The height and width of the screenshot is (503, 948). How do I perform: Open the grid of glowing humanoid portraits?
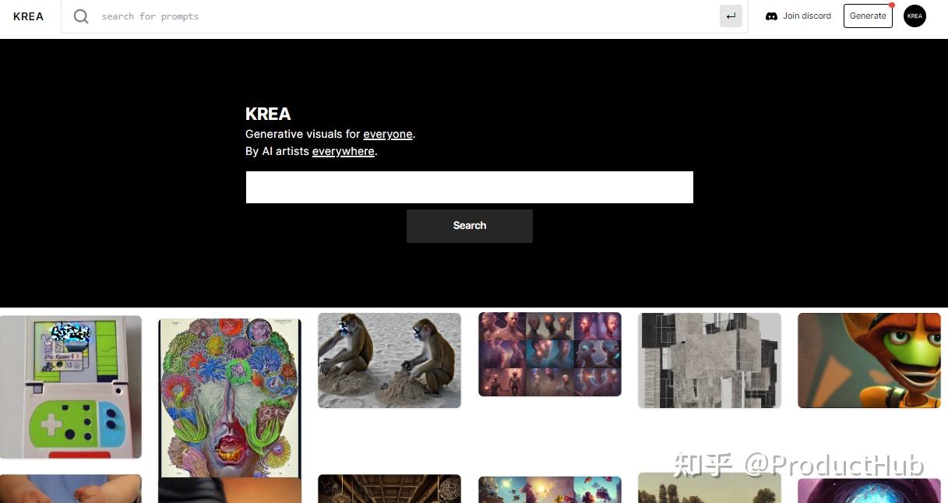[550, 354]
